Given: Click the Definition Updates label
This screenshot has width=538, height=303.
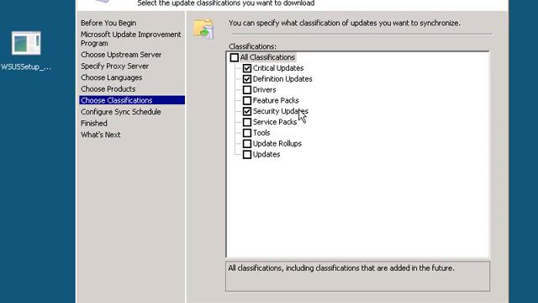Looking at the screenshot, I should coord(282,79).
